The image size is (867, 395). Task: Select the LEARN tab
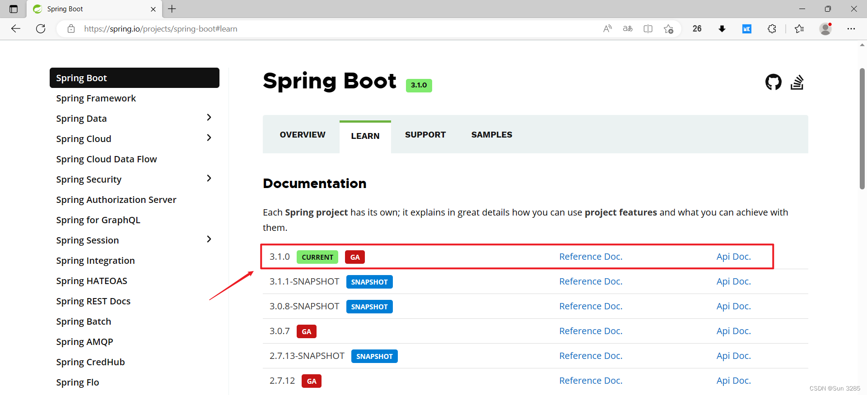point(365,136)
